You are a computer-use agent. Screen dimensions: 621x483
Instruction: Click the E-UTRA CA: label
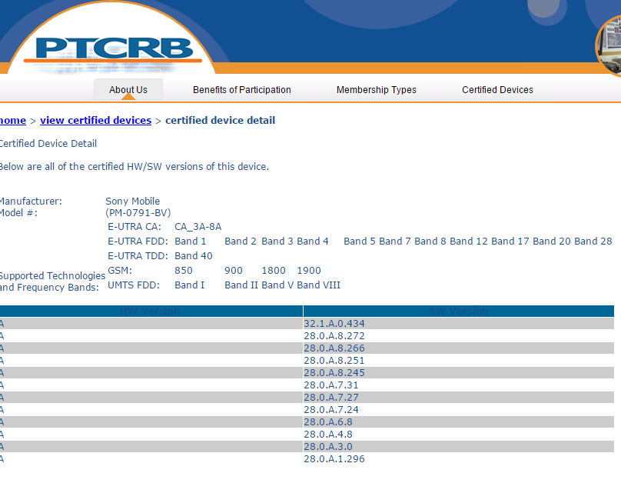point(134,227)
